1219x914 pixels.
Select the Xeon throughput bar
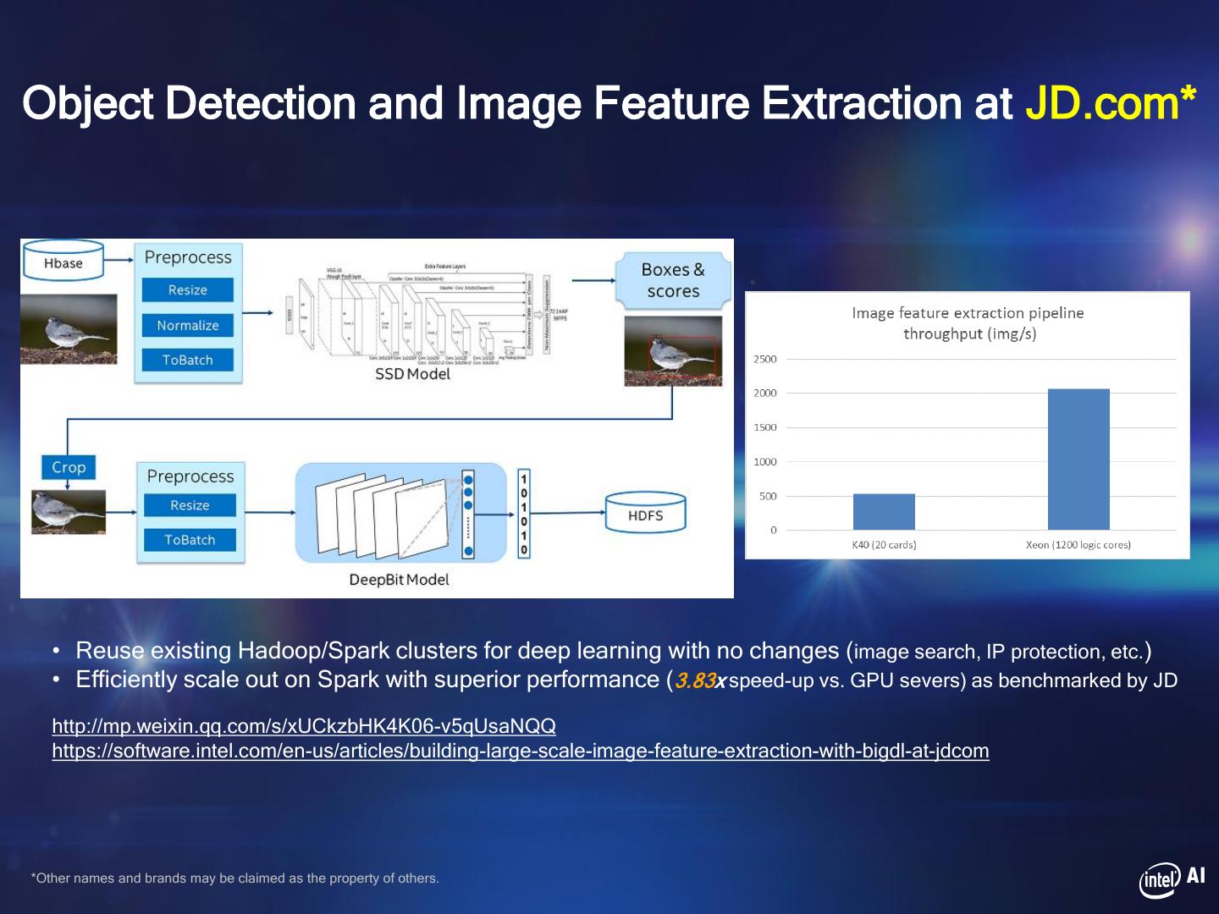click(1078, 460)
